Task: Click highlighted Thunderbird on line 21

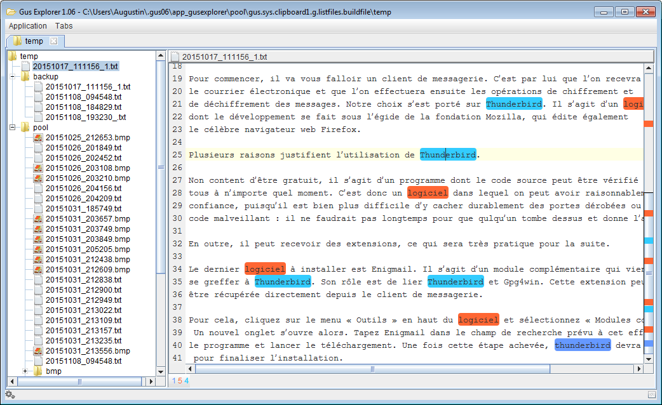Action: pos(514,103)
